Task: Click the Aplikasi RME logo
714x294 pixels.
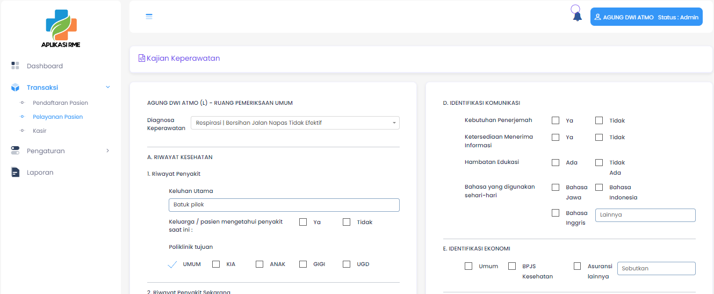Action: coord(61,28)
